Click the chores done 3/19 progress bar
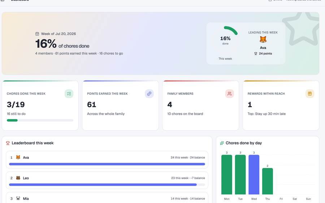 40,120
